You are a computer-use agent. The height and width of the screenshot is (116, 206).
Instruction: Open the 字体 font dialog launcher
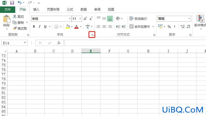[x=92, y=35]
